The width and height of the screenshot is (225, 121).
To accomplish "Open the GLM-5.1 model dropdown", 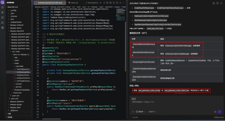I will coord(153,112).
